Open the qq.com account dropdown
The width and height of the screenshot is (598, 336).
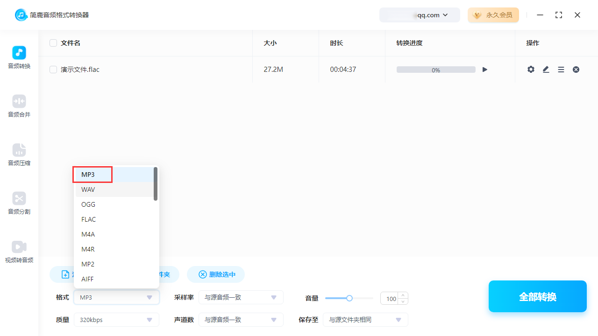pyautogui.click(x=420, y=15)
